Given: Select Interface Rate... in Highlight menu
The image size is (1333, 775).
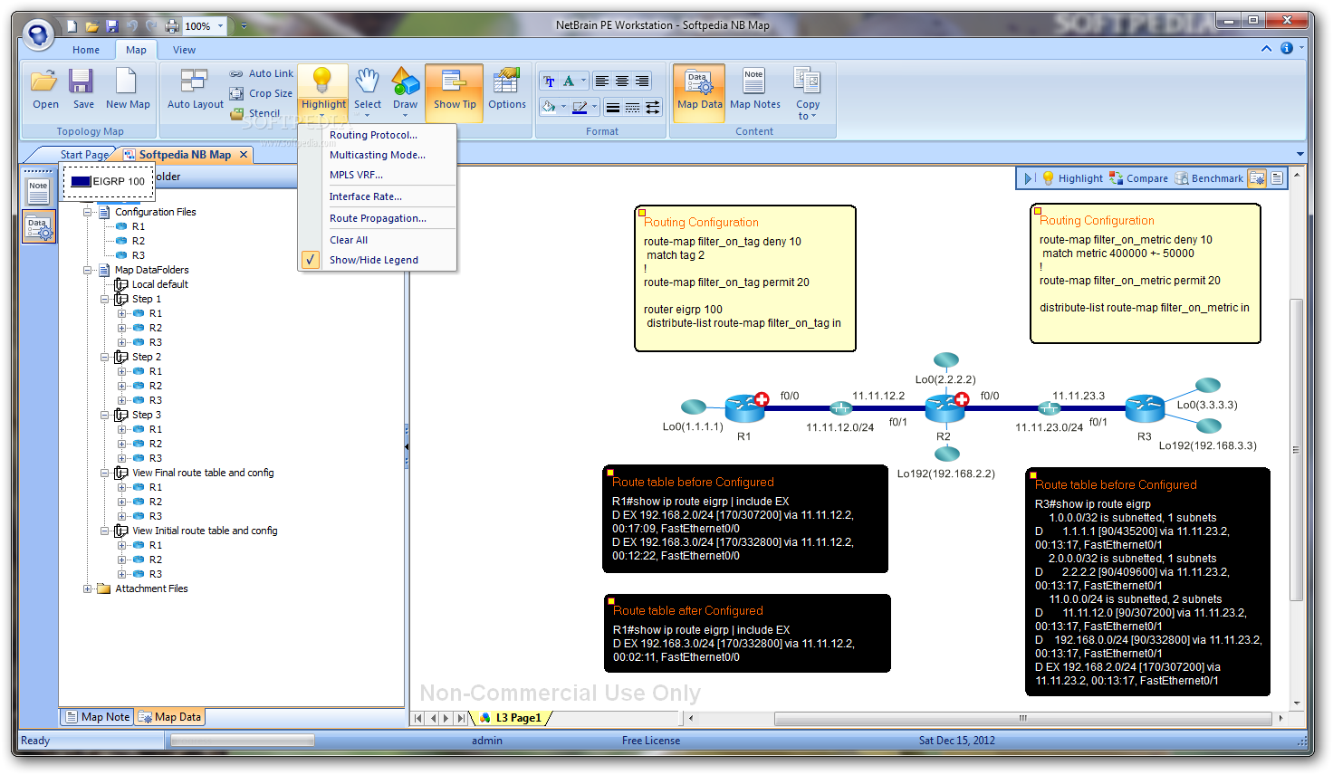Looking at the screenshot, I should (x=365, y=196).
